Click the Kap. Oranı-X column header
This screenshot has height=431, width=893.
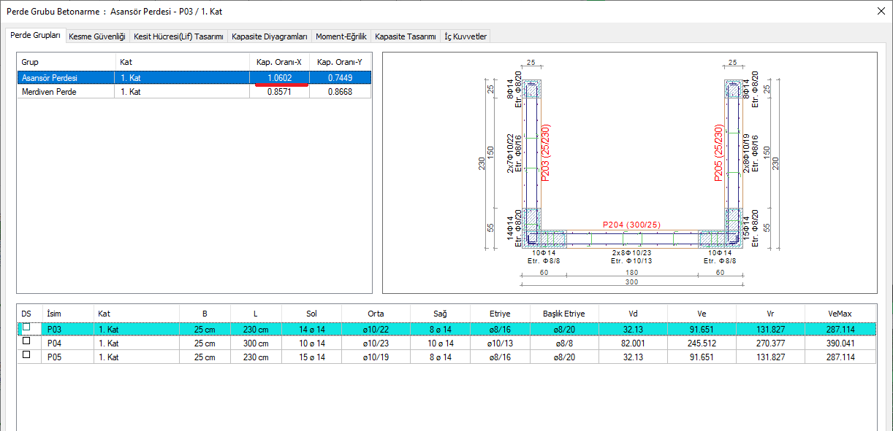(279, 62)
